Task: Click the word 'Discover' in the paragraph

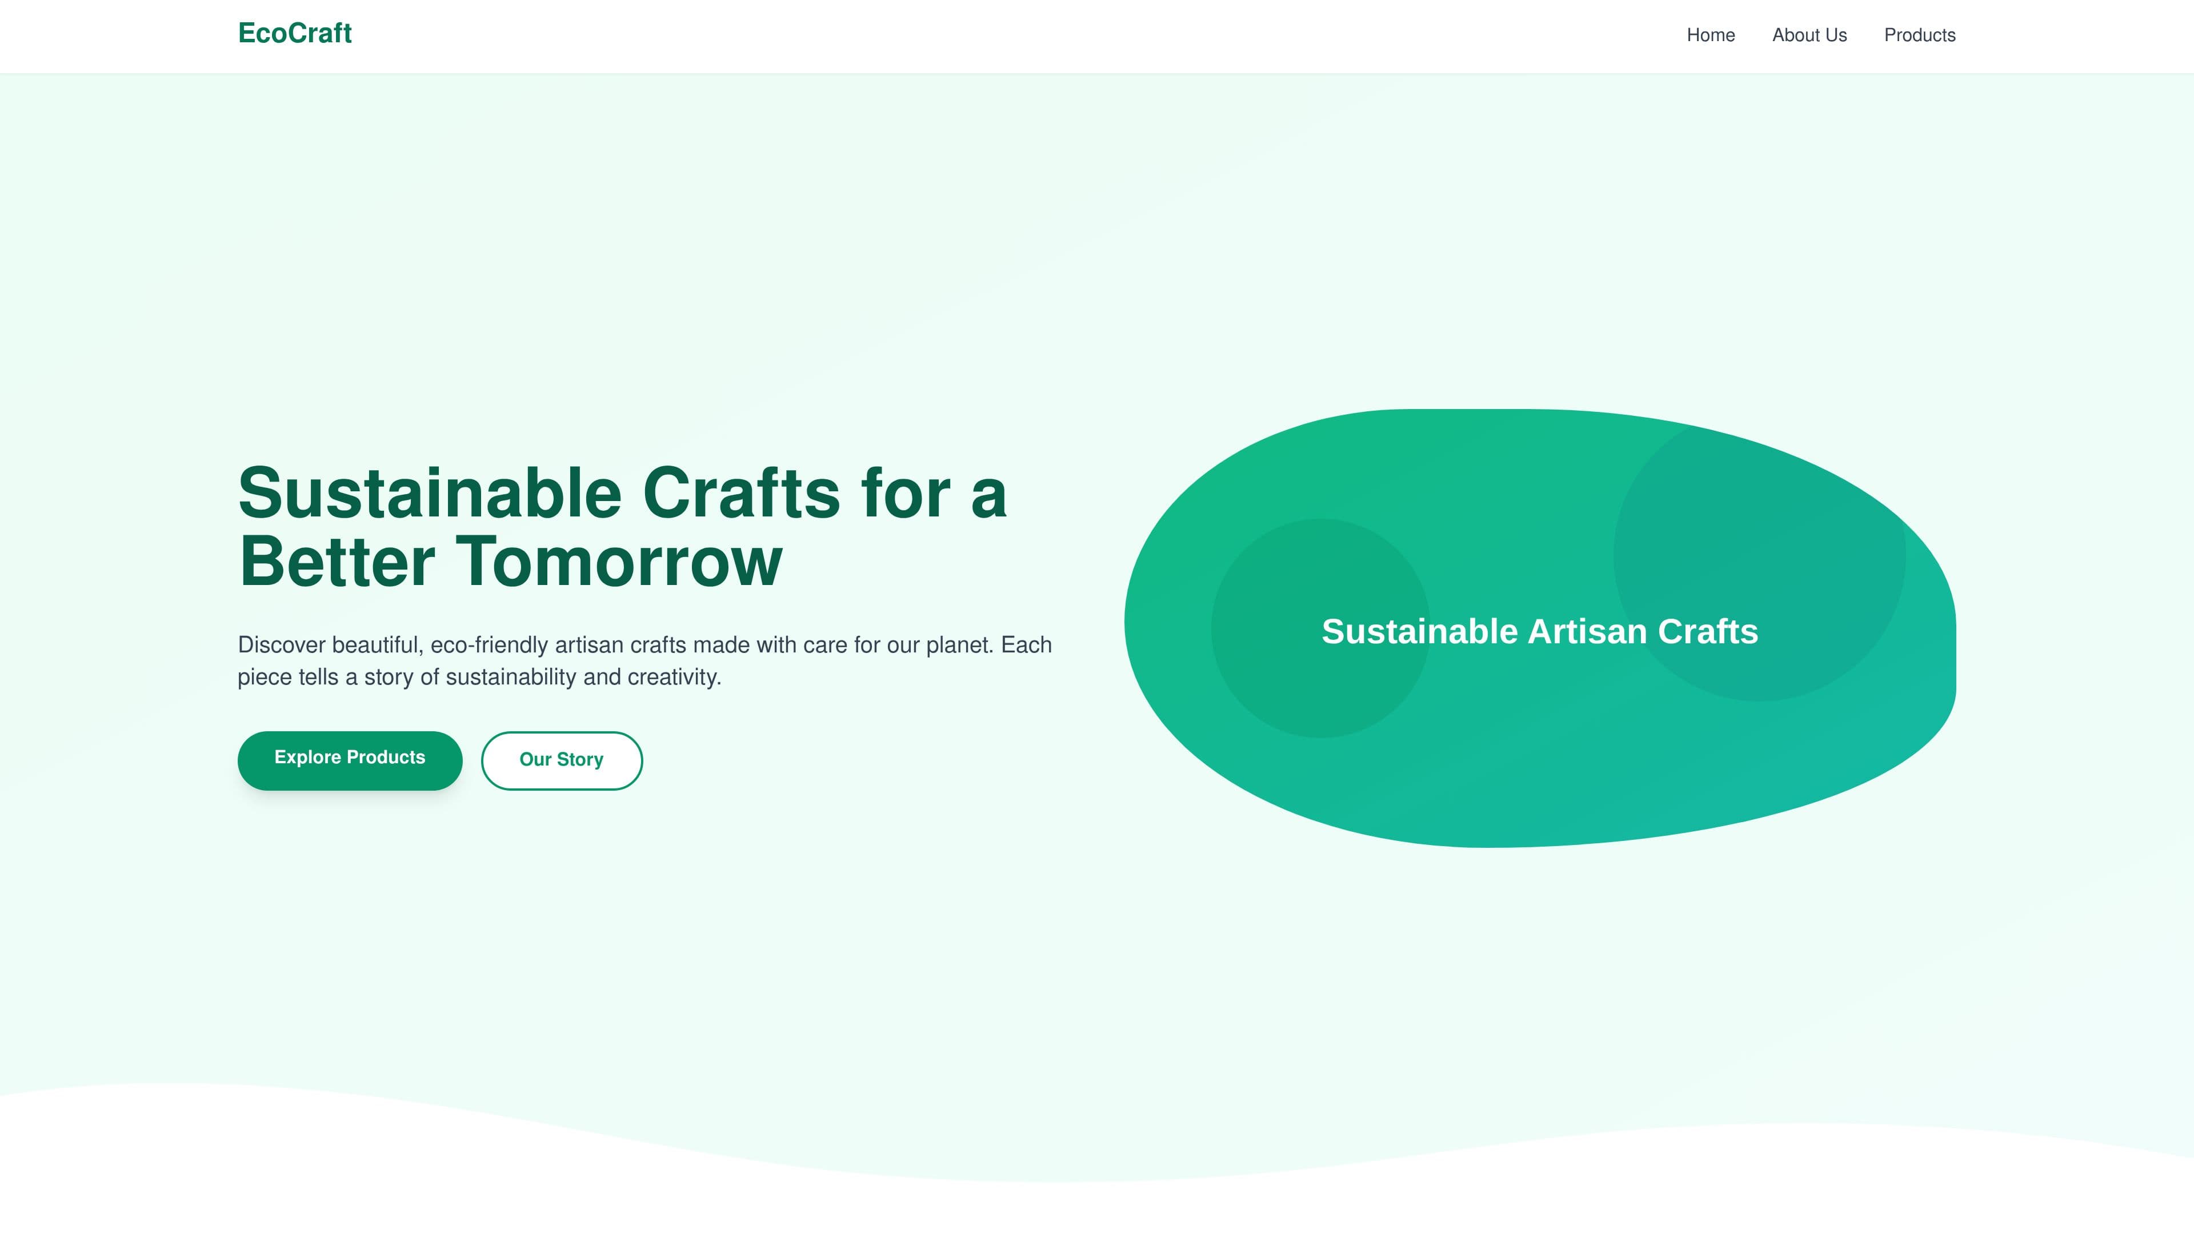Action: (281, 644)
